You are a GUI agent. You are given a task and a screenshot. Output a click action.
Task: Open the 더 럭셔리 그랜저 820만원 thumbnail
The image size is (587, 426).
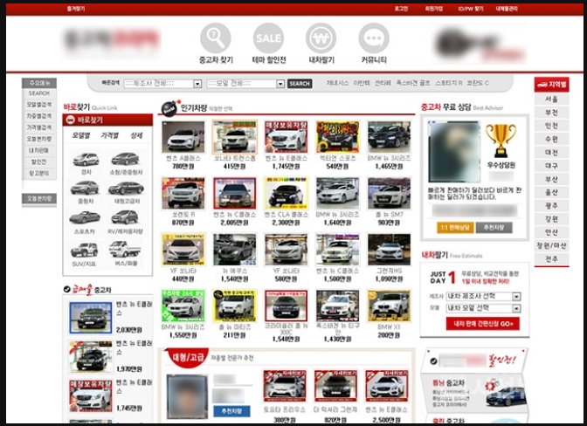(x=335, y=386)
